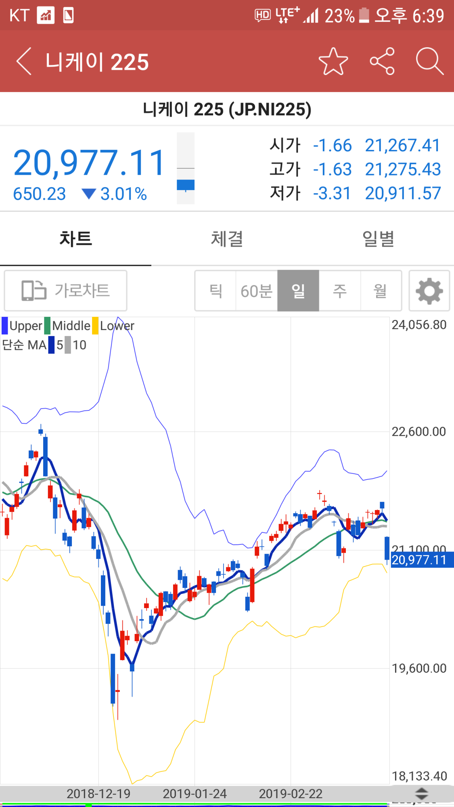Tap the battery status icon

(364, 16)
